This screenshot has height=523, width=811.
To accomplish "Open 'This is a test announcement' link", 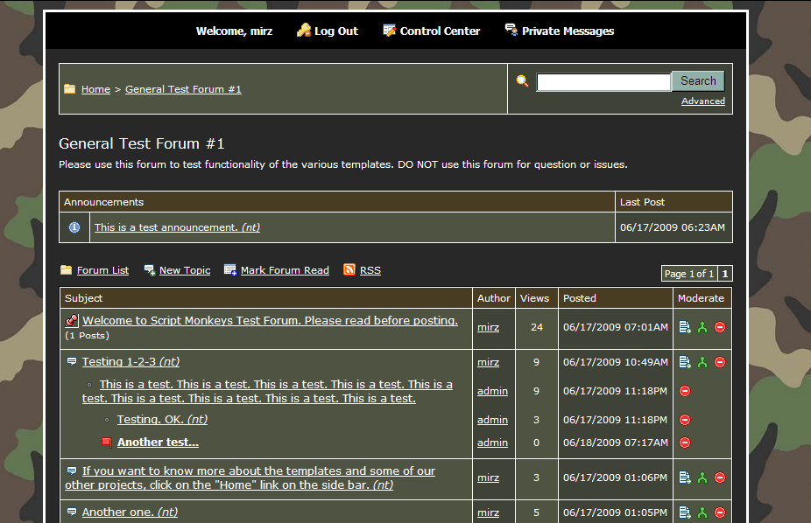I will [x=178, y=227].
